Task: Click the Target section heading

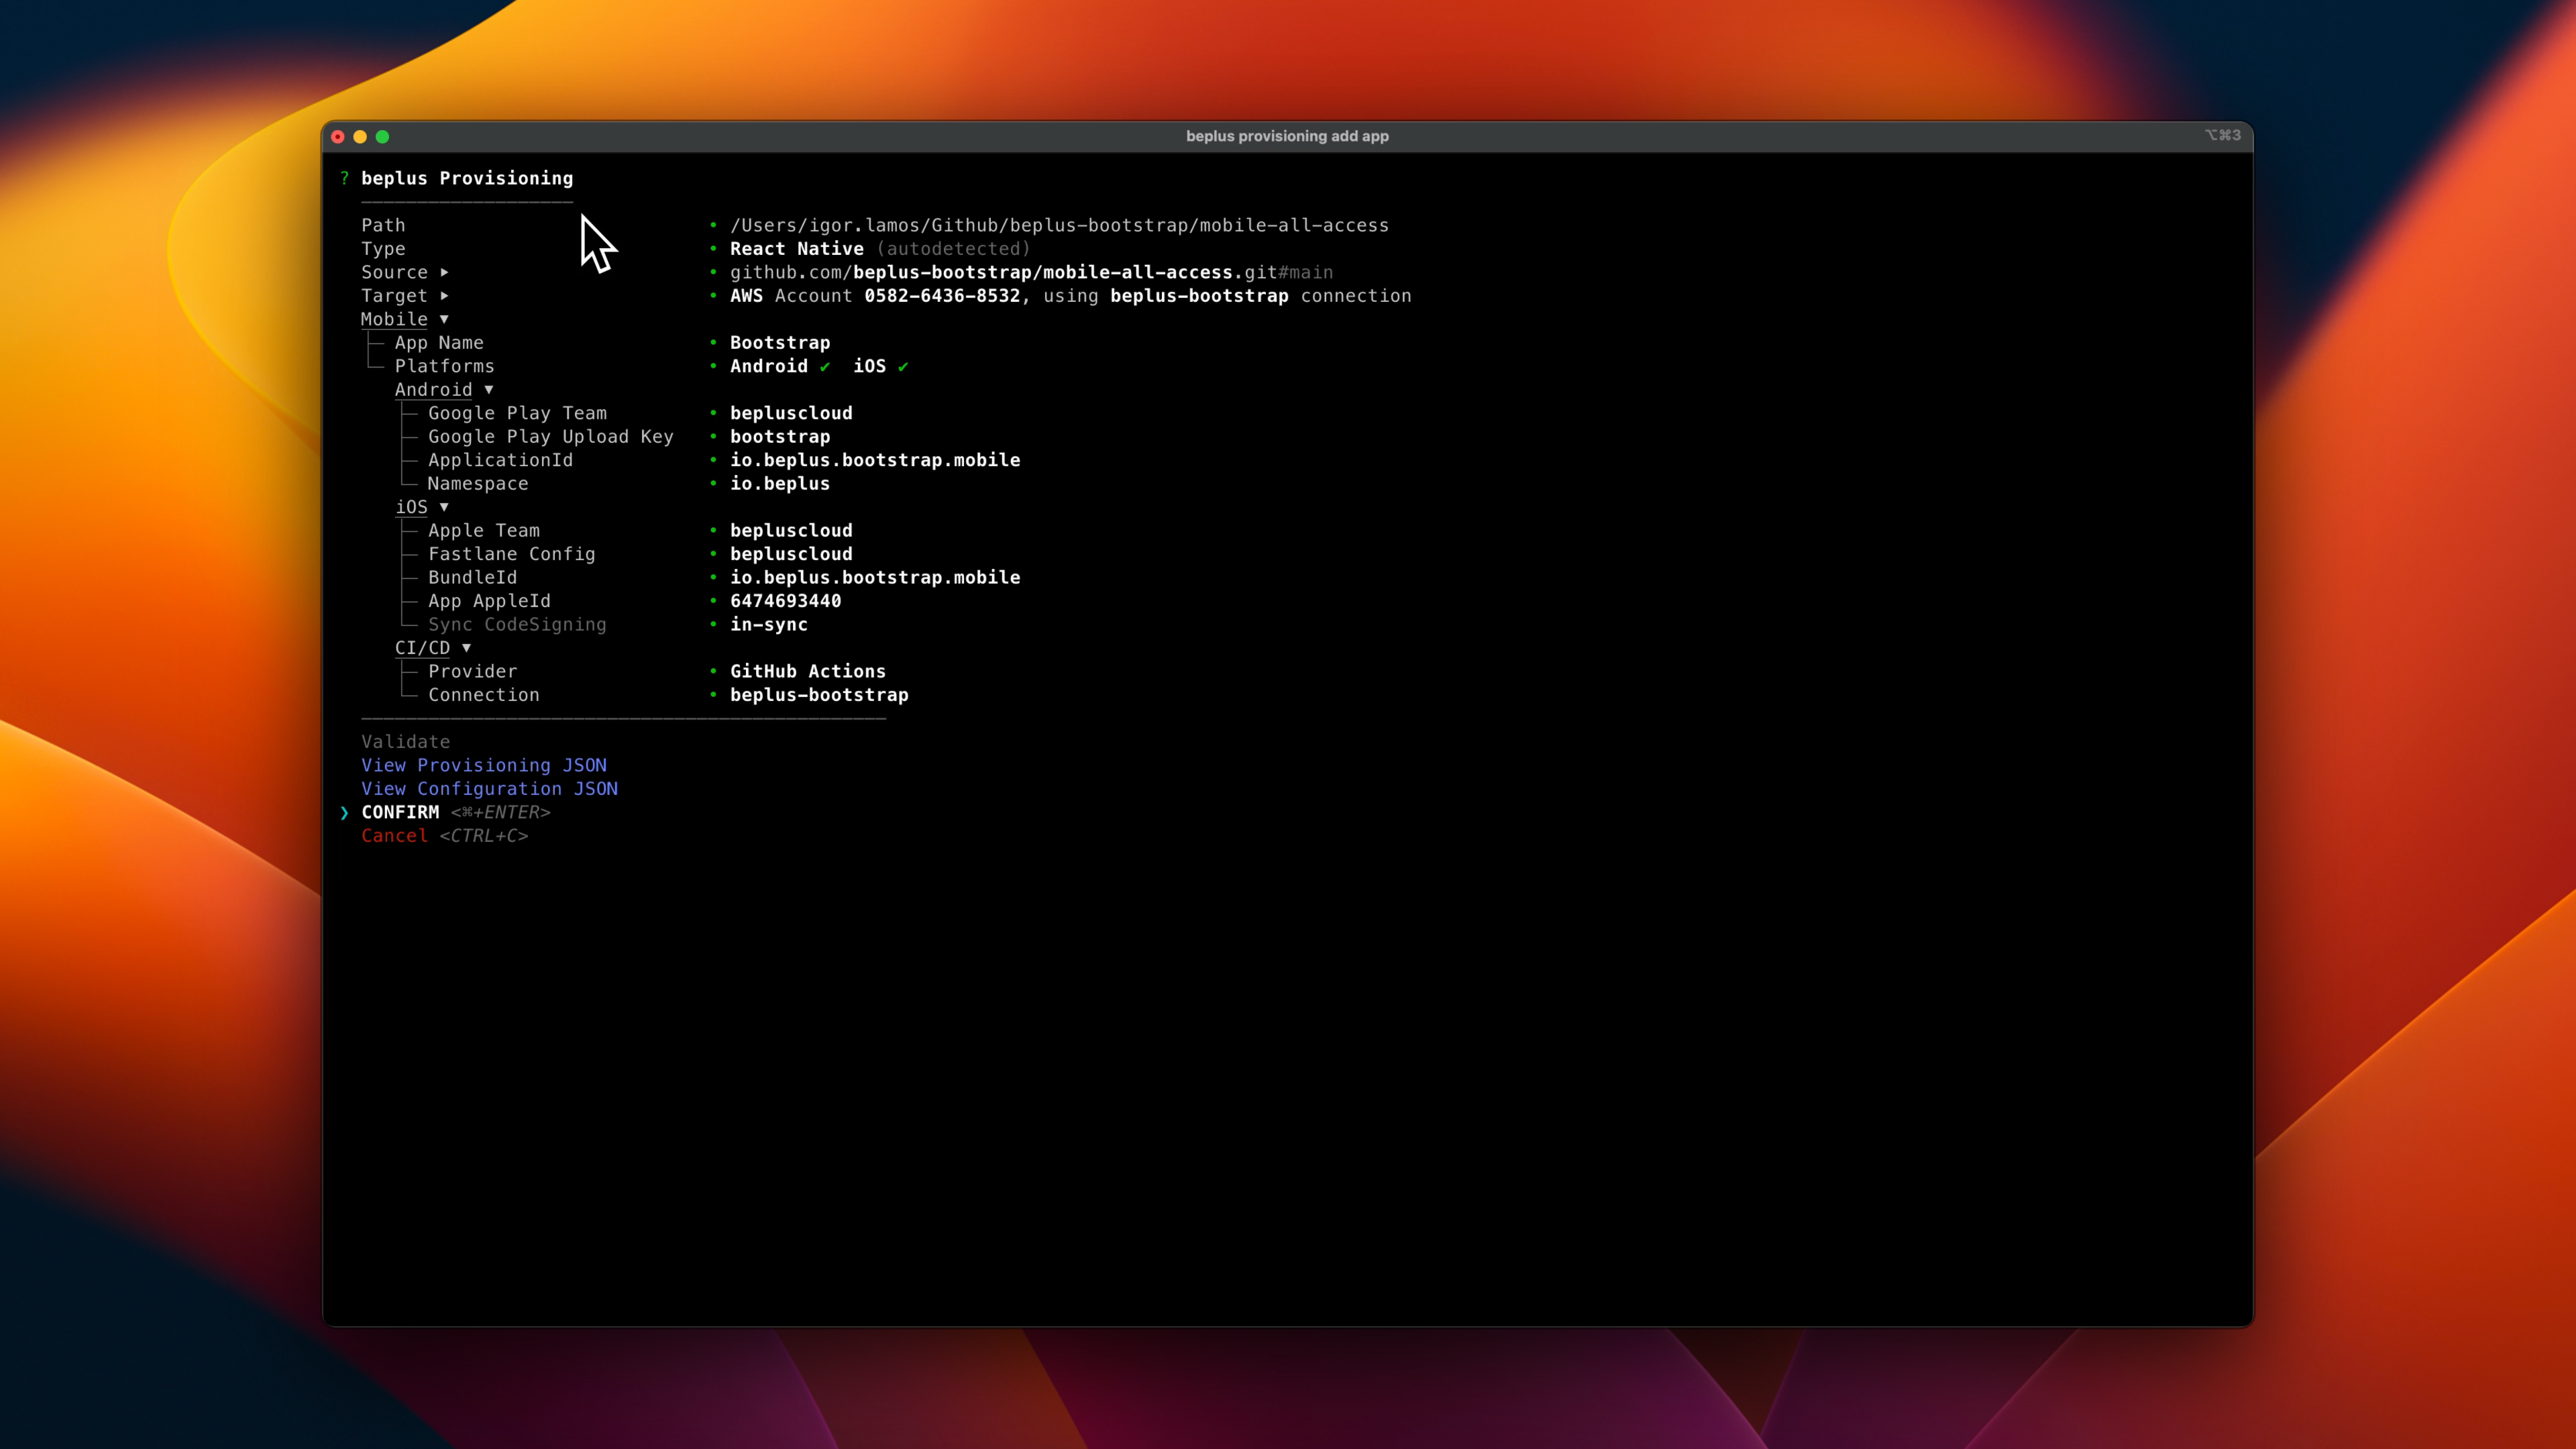Action: (394, 296)
